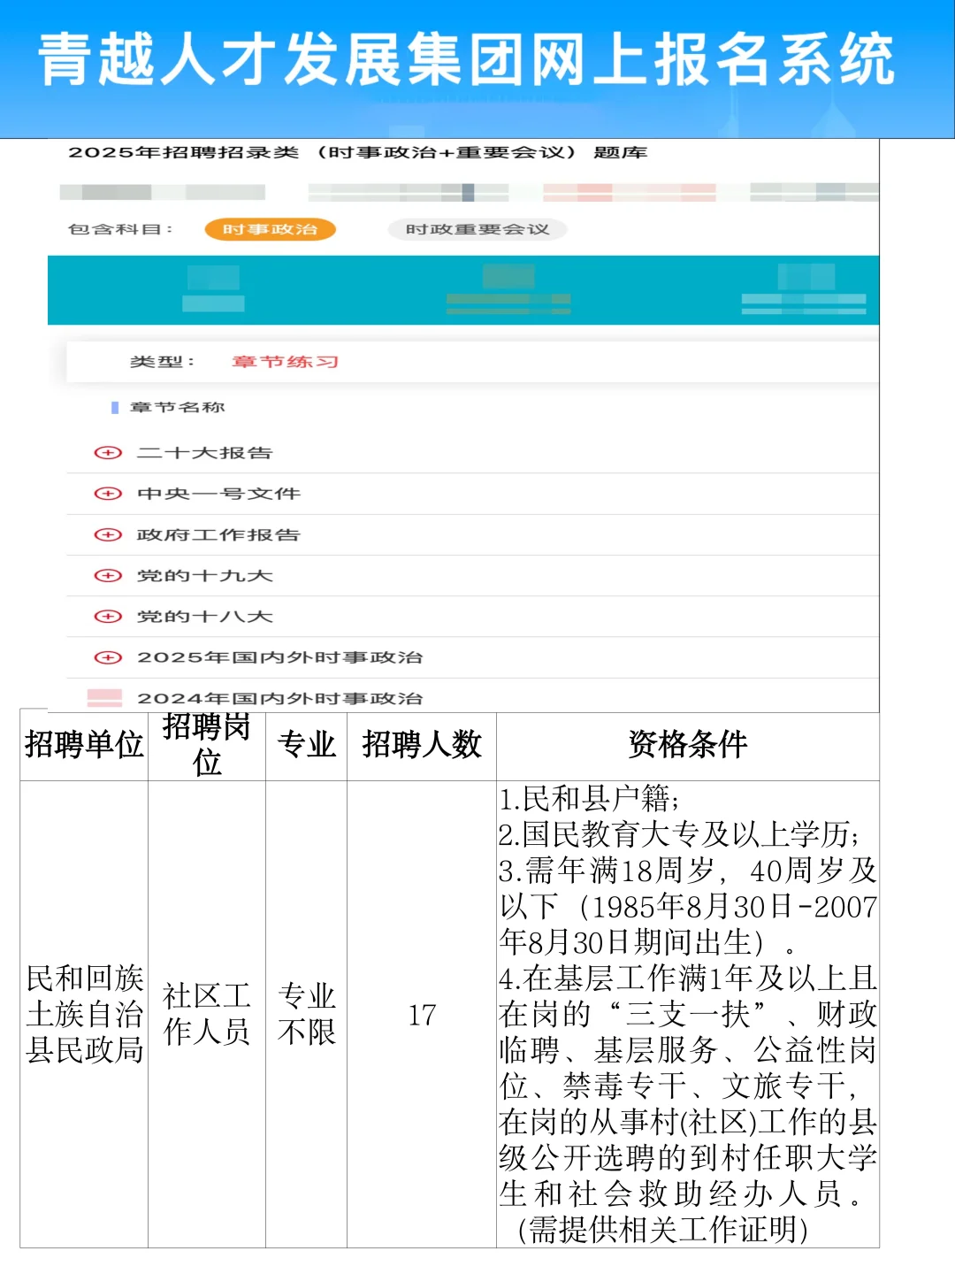Click the plus icon beside 党的十八大
955x1274 pixels.
coord(107,617)
